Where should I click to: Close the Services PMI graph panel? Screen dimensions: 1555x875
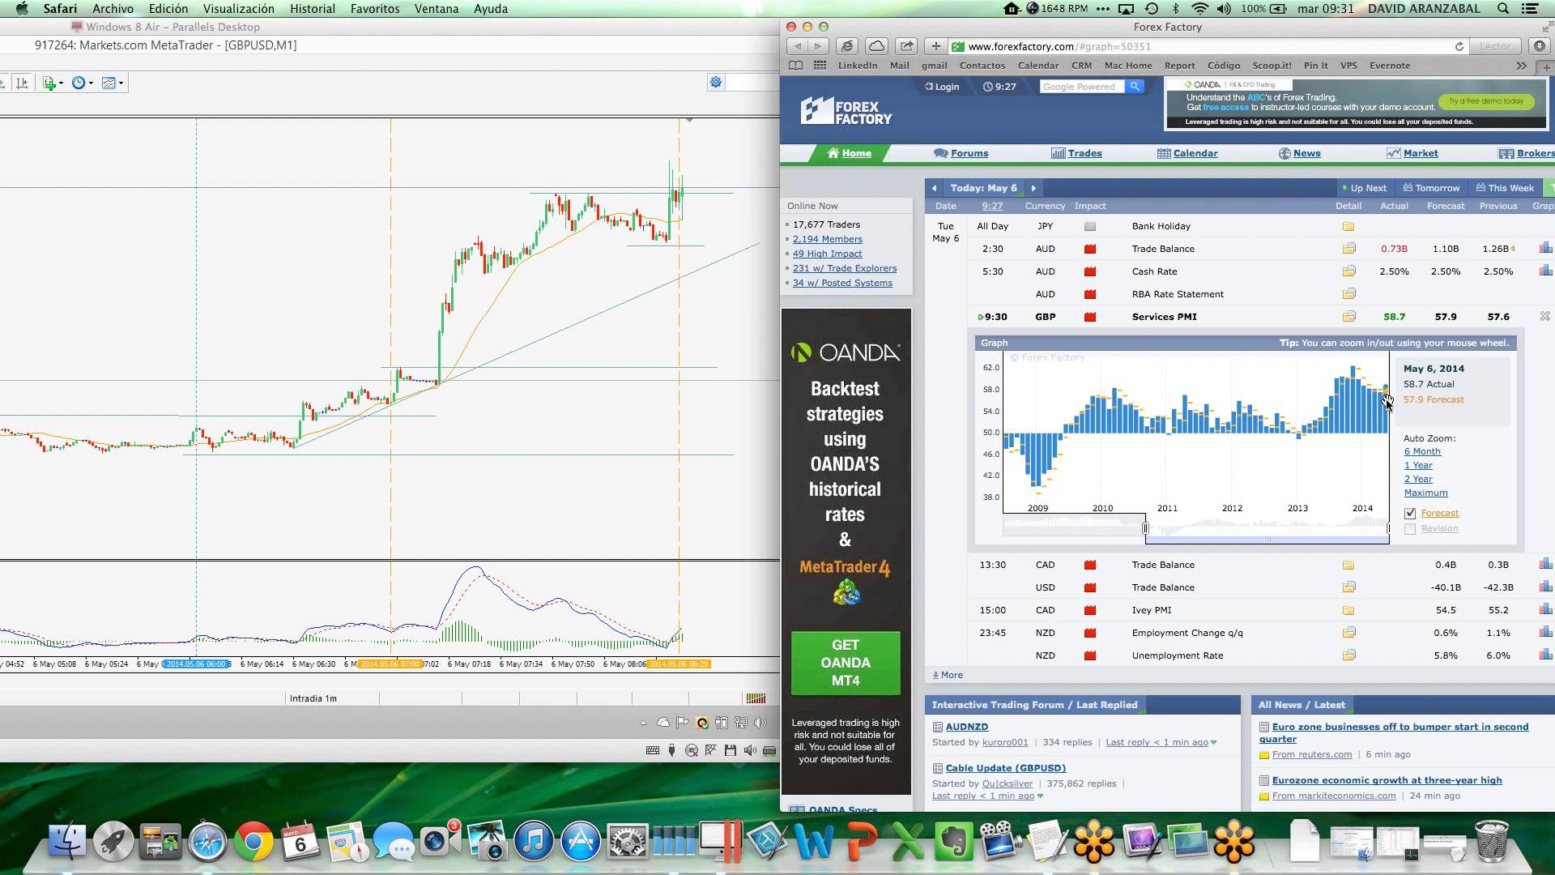click(1544, 317)
